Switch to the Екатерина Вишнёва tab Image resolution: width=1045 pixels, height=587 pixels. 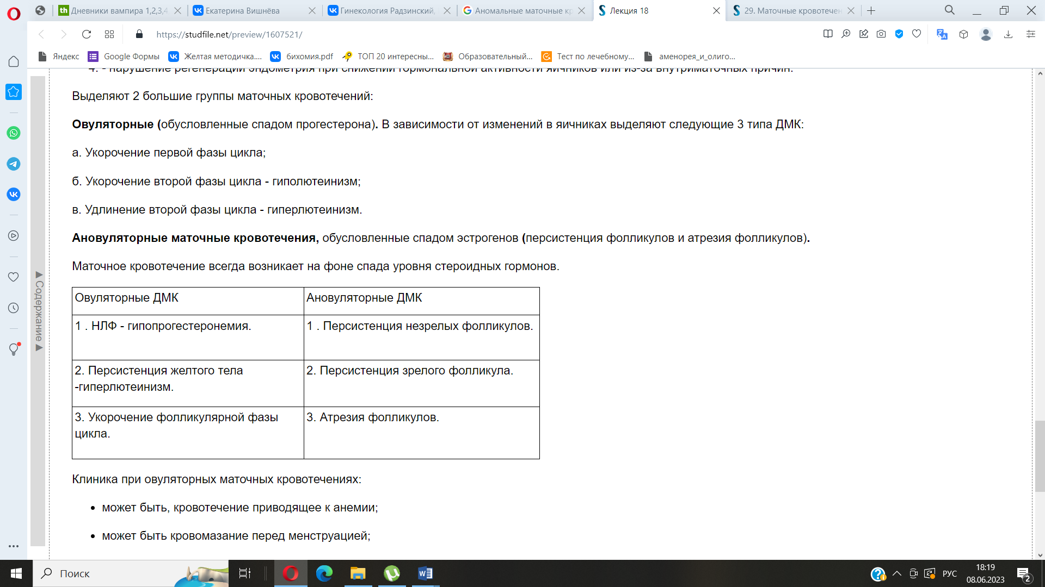point(253,10)
